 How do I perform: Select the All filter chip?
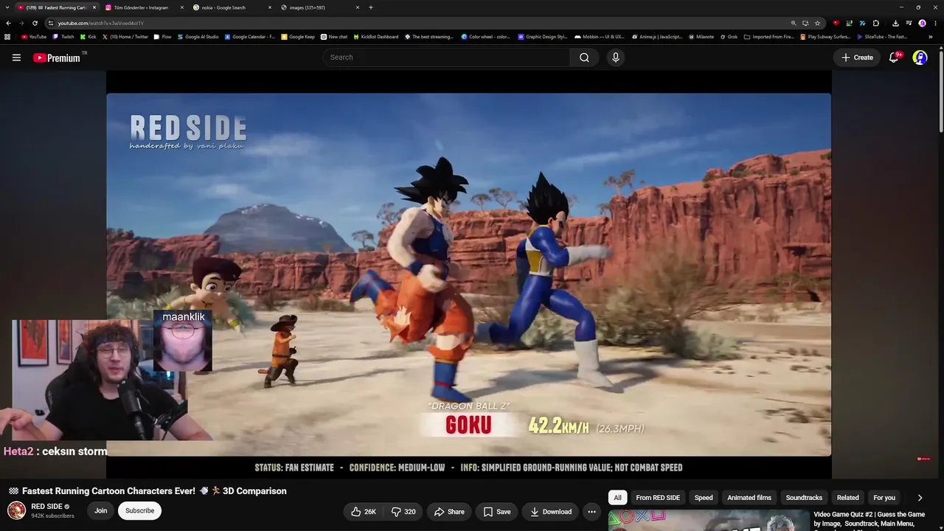618,498
